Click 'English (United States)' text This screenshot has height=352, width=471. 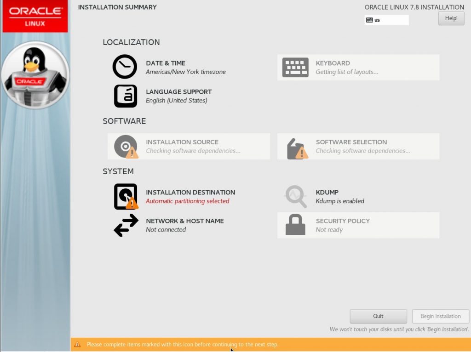point(177,101)
